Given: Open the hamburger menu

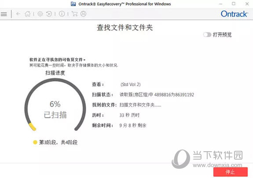Looking at the screenshot, I should pyautogui.click(x=4, y=14).
